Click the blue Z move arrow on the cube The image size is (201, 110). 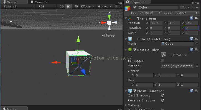[83, 72]
